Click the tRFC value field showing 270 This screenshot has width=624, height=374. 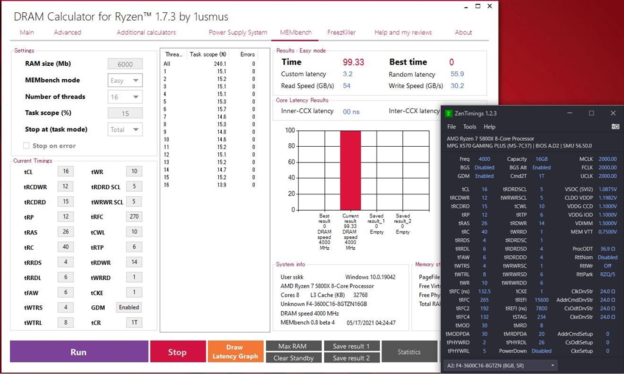click(x=134, y=217)
